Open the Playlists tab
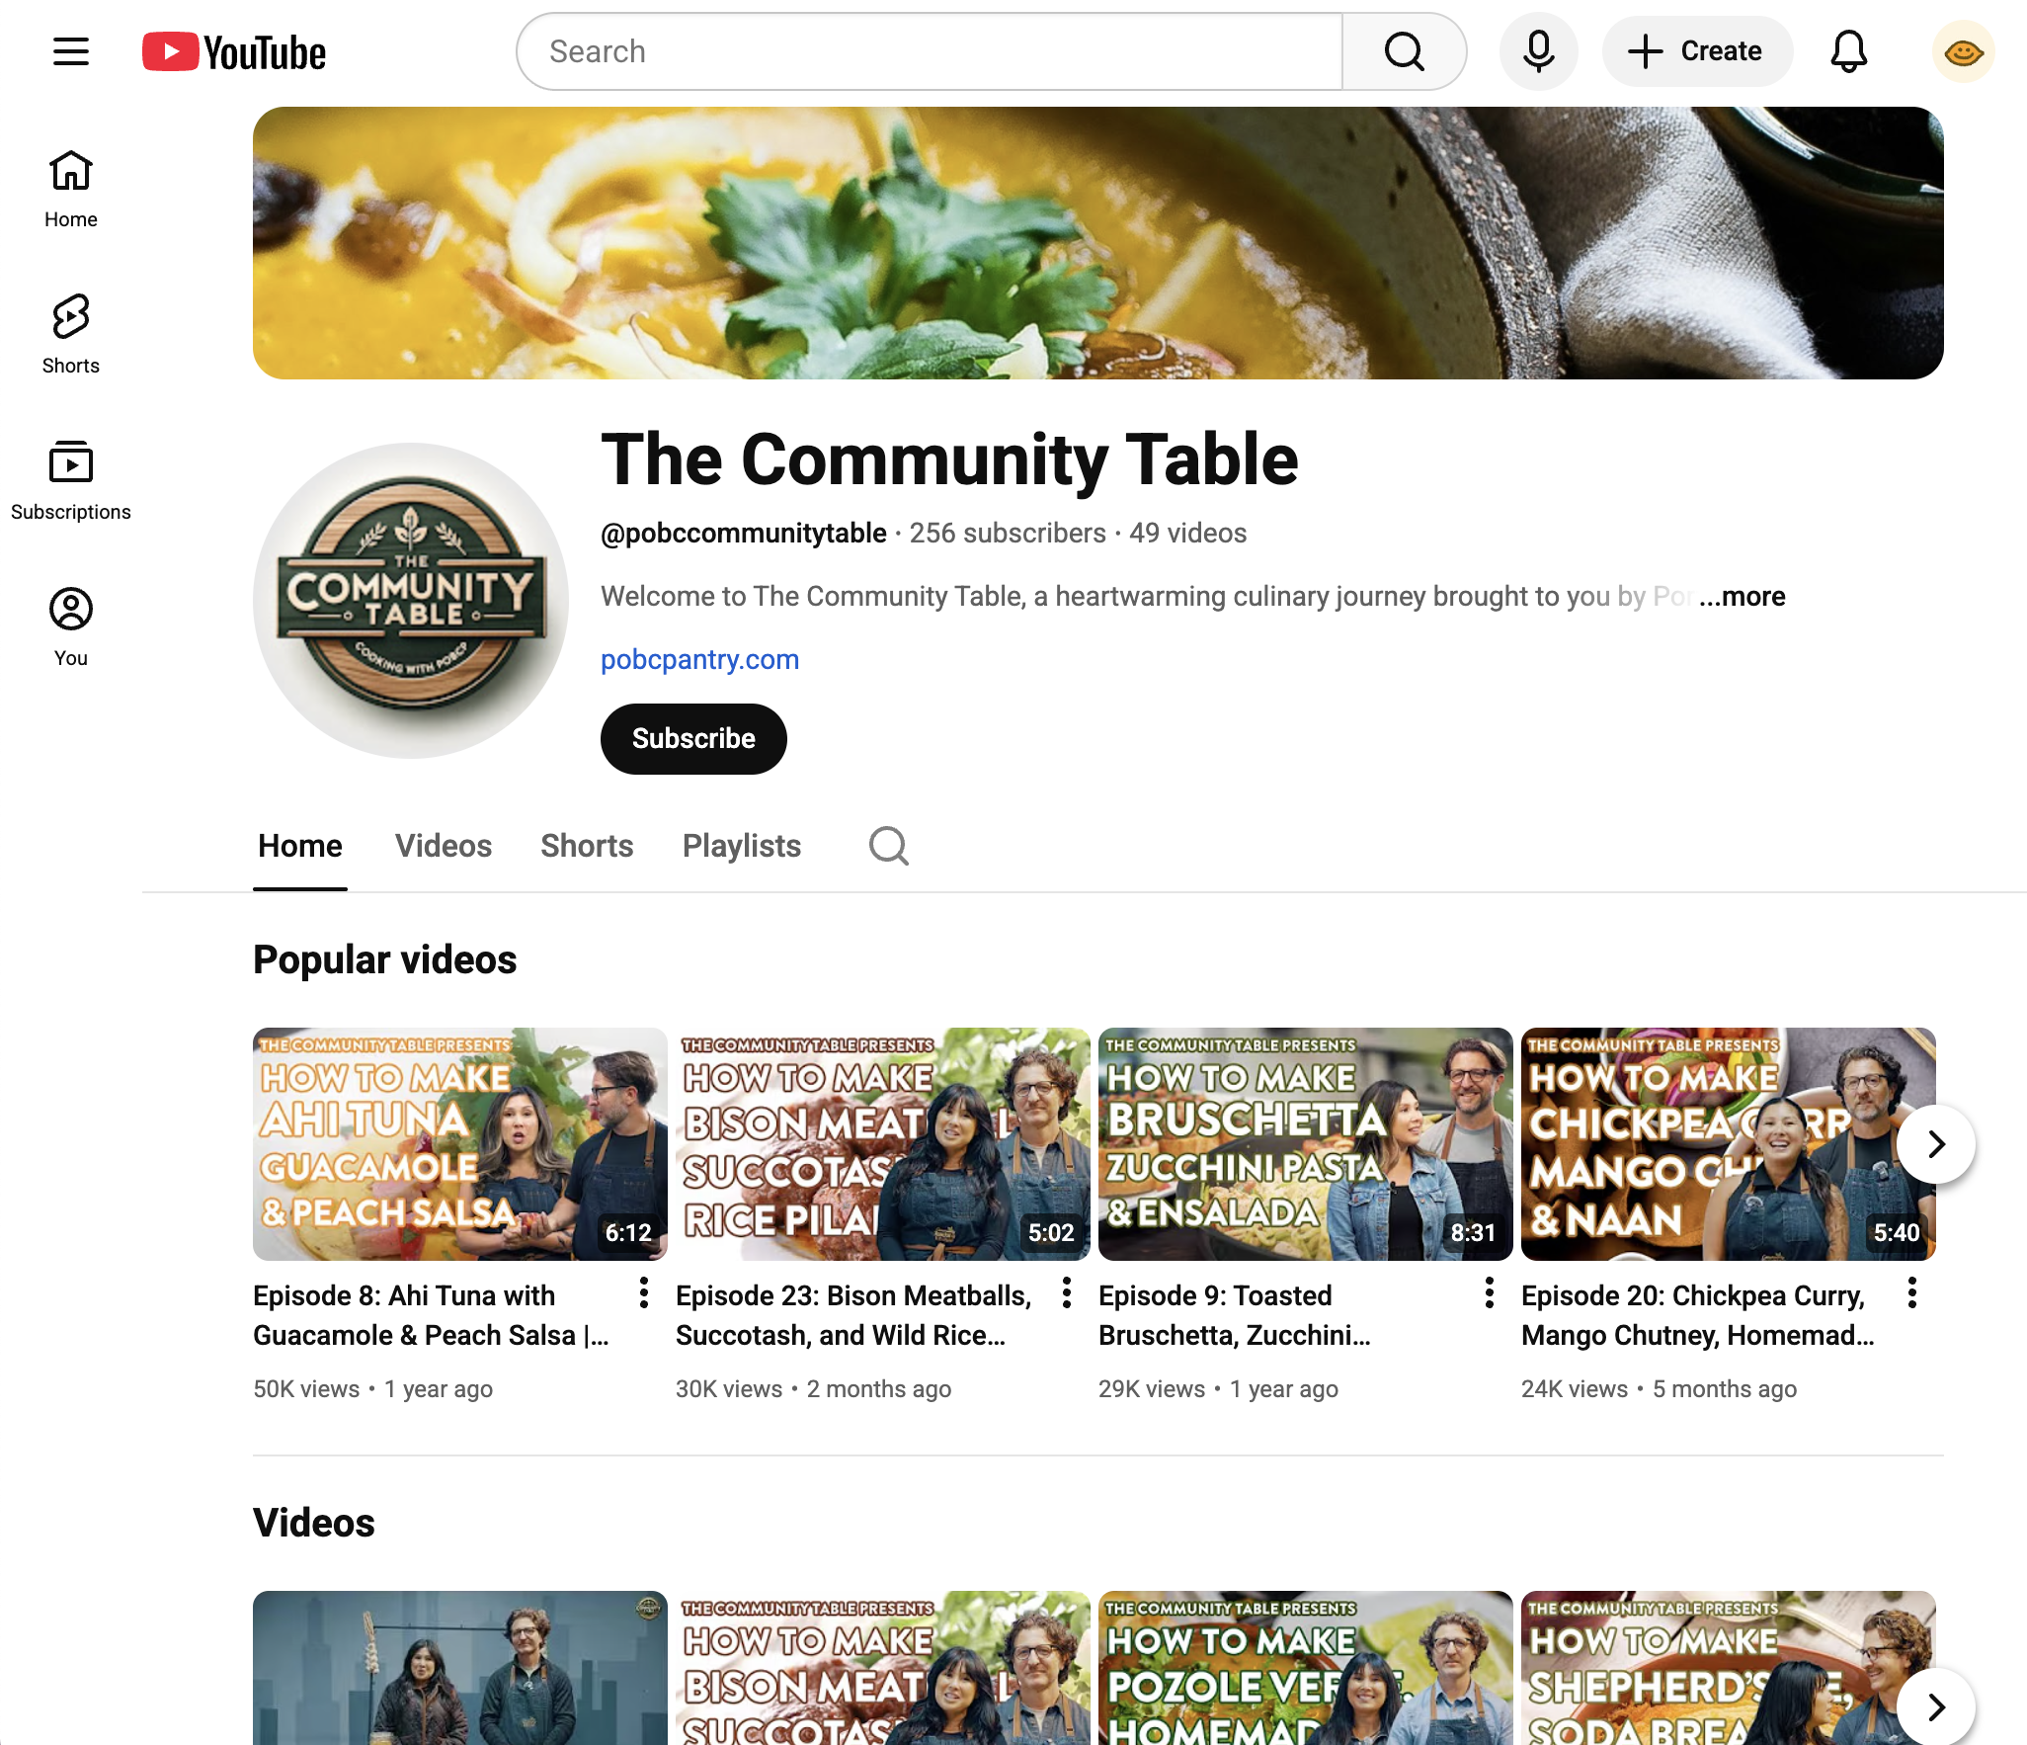Viewport: 2027px width, 1745px height. 741,846
